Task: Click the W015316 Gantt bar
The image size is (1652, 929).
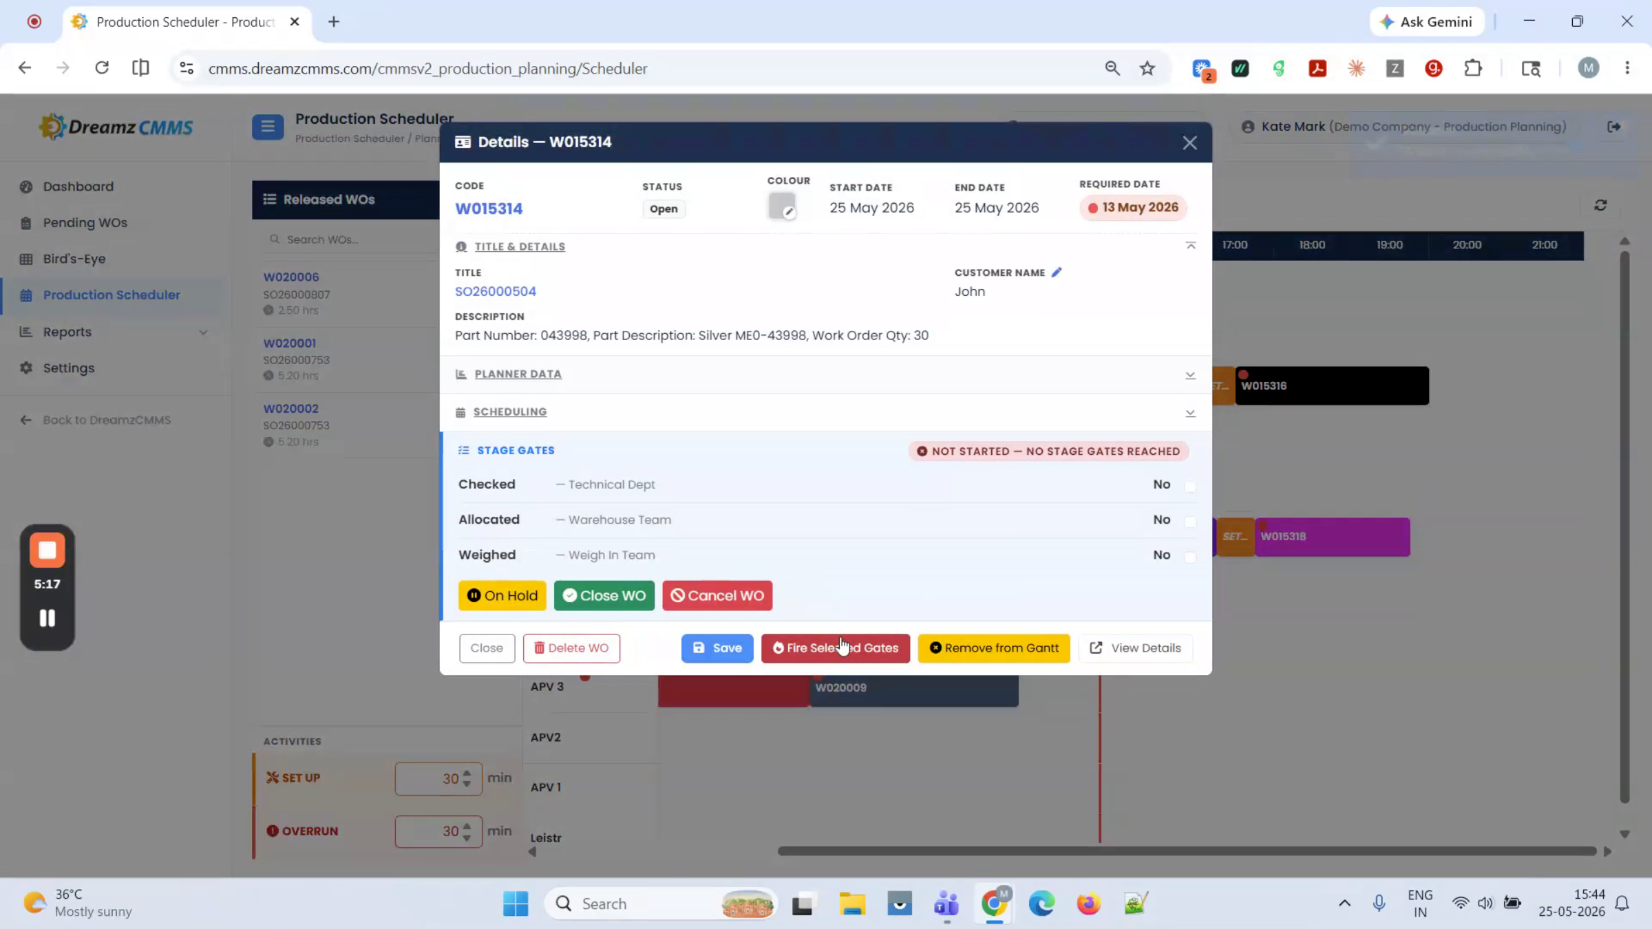Action: (1331, 385)
